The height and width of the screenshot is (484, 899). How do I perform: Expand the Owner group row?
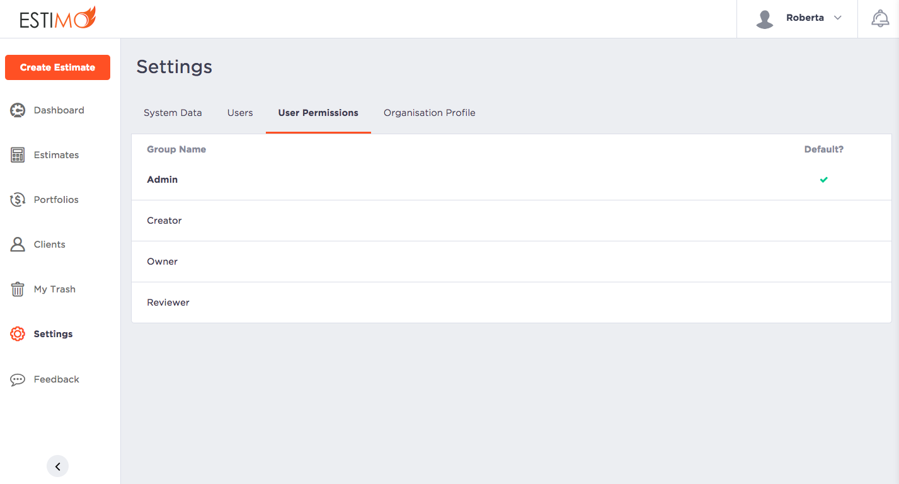click(x=162, y=261)
